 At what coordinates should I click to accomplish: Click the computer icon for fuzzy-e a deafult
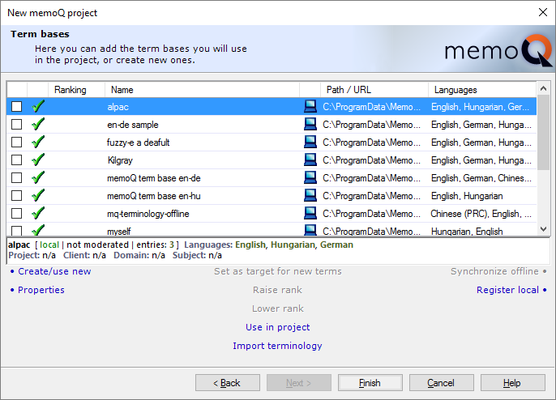(x=310, y=142)
